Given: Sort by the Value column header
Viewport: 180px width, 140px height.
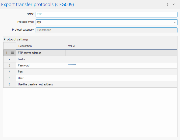Looking at the screenshot, I should click(121, 46).
